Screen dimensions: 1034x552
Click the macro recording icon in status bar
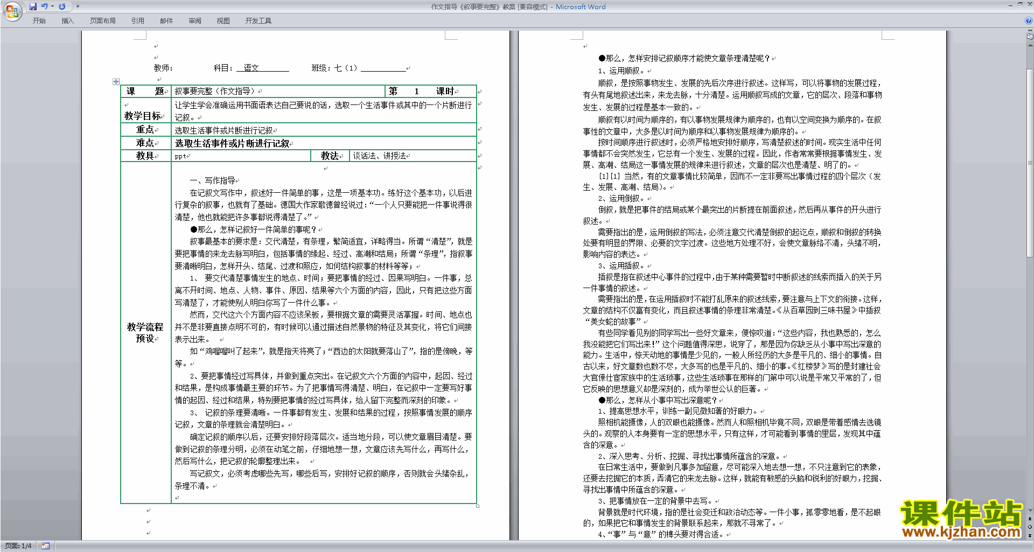(45, 546)
